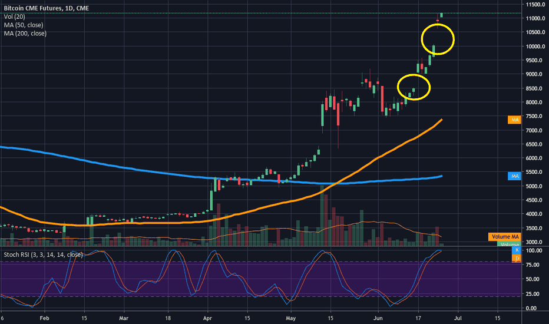549x324 pixels.
Task: Click the Apr label on time axis
Action: click(x=207, y=318)
